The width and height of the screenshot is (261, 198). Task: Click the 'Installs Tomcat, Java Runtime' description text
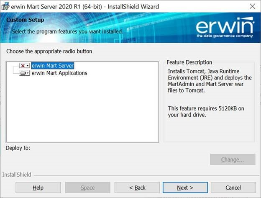[x=210, y=81]
